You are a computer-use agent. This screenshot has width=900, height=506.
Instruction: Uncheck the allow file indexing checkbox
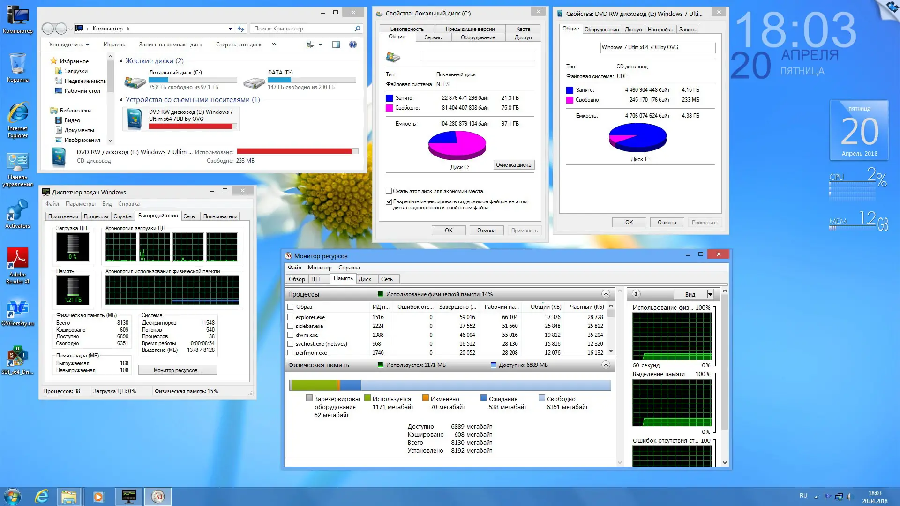[x=389, y=201]
